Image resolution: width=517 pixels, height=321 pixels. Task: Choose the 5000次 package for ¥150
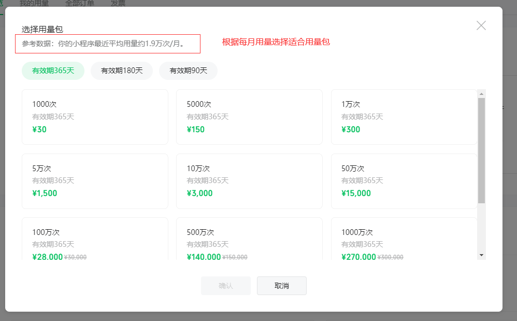click(x=249, y=117)
